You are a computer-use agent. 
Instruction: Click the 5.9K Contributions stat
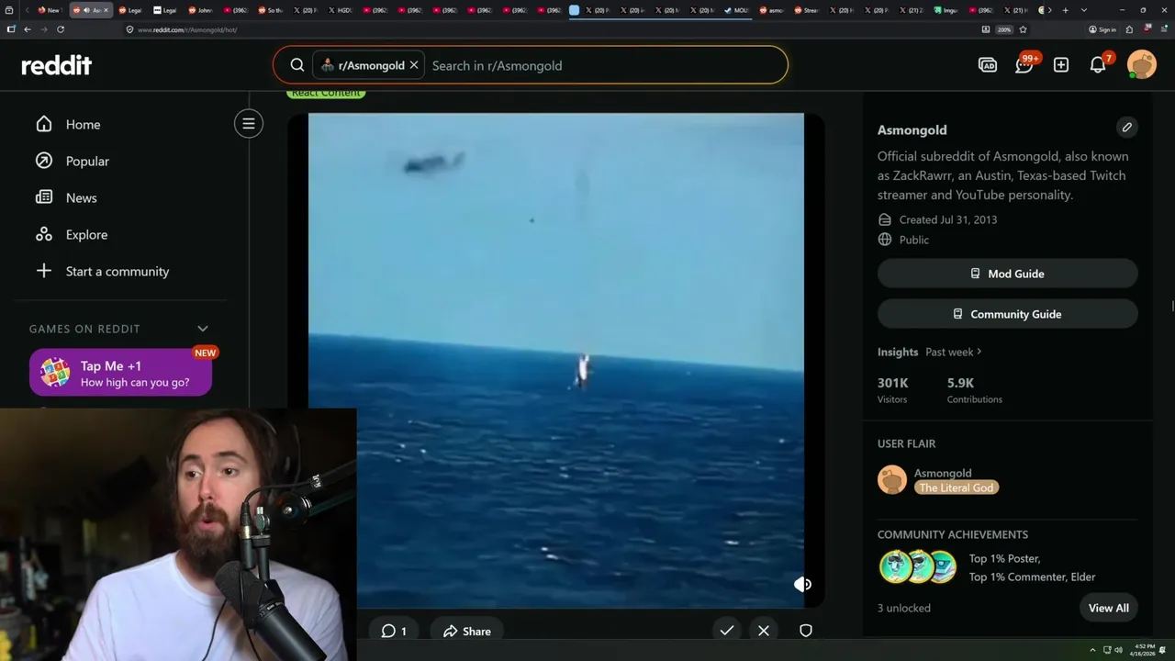tap(975, 390)
